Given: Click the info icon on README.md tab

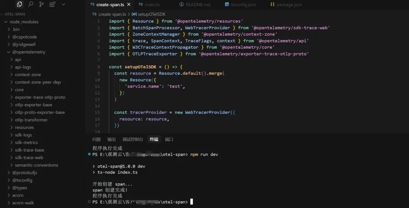Looking at the screenshot, I should (181, 4).
